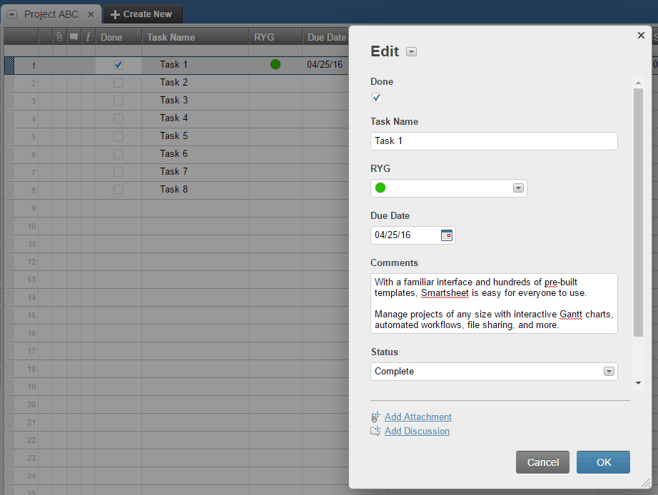
Task: Click the attachments paperclip column icon
Action: [59, 37]
